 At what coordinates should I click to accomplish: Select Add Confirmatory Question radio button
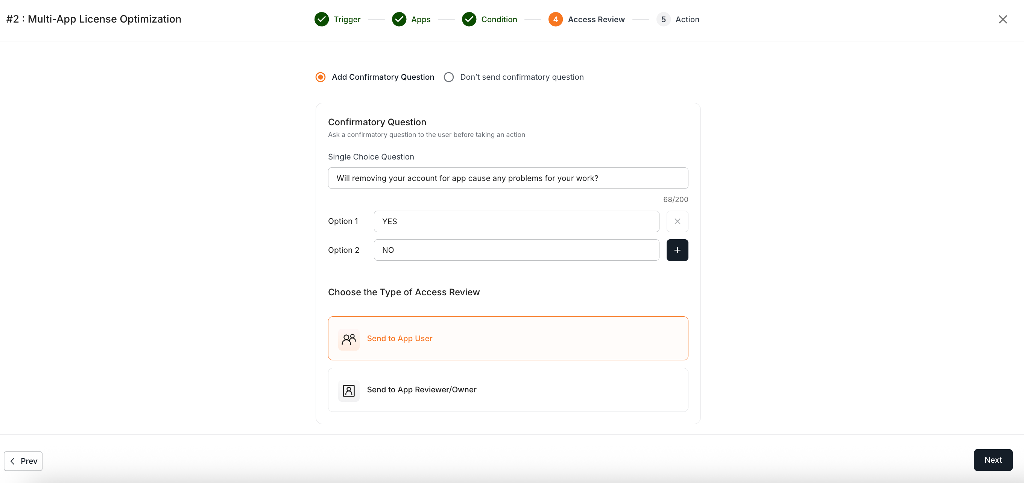click(x=321, y=77)
